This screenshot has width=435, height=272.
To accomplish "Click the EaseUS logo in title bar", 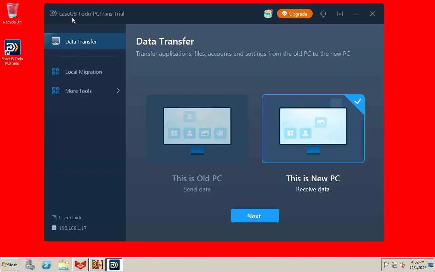I will pyautogui.click(x=53, y=14).
